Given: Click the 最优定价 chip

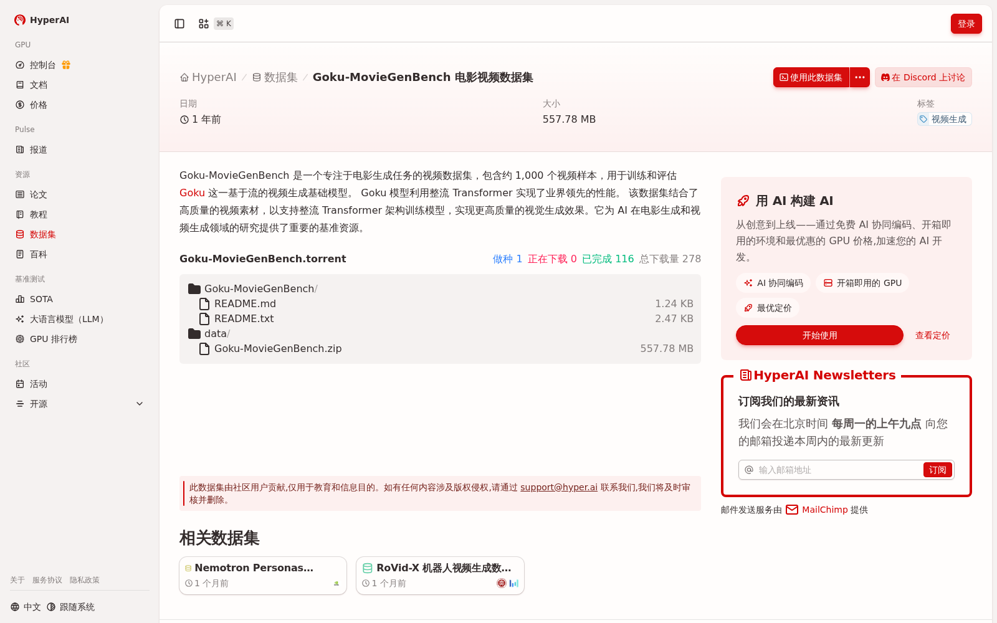Looking at the screenshot, I should coord(768,308).
